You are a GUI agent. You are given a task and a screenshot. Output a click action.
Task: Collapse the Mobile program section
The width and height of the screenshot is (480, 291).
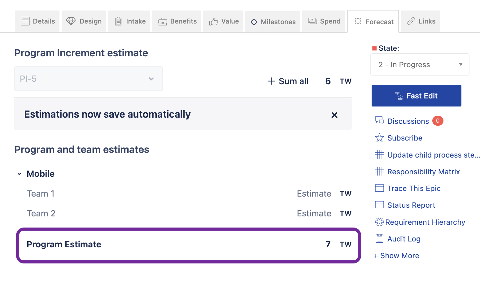coord(19,174)
